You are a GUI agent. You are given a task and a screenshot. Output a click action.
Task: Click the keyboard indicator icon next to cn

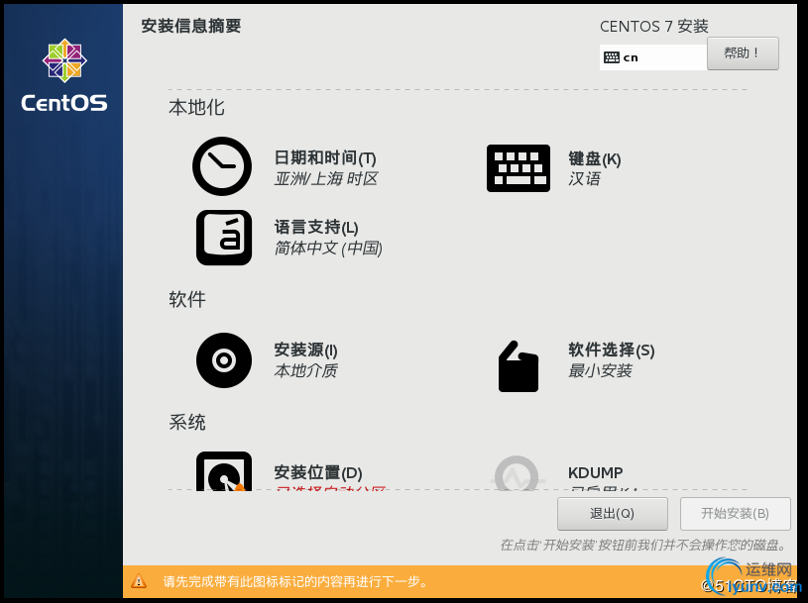pos(612,57)
